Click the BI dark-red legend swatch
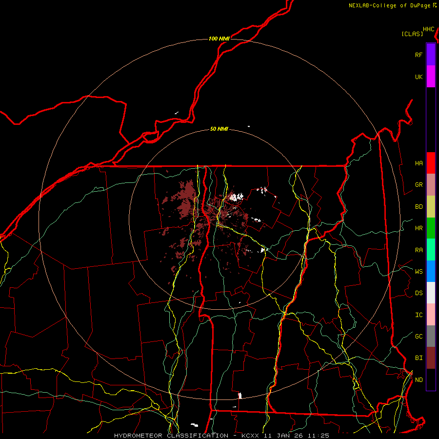Screen dimensions: 439x439 [431, 358]
